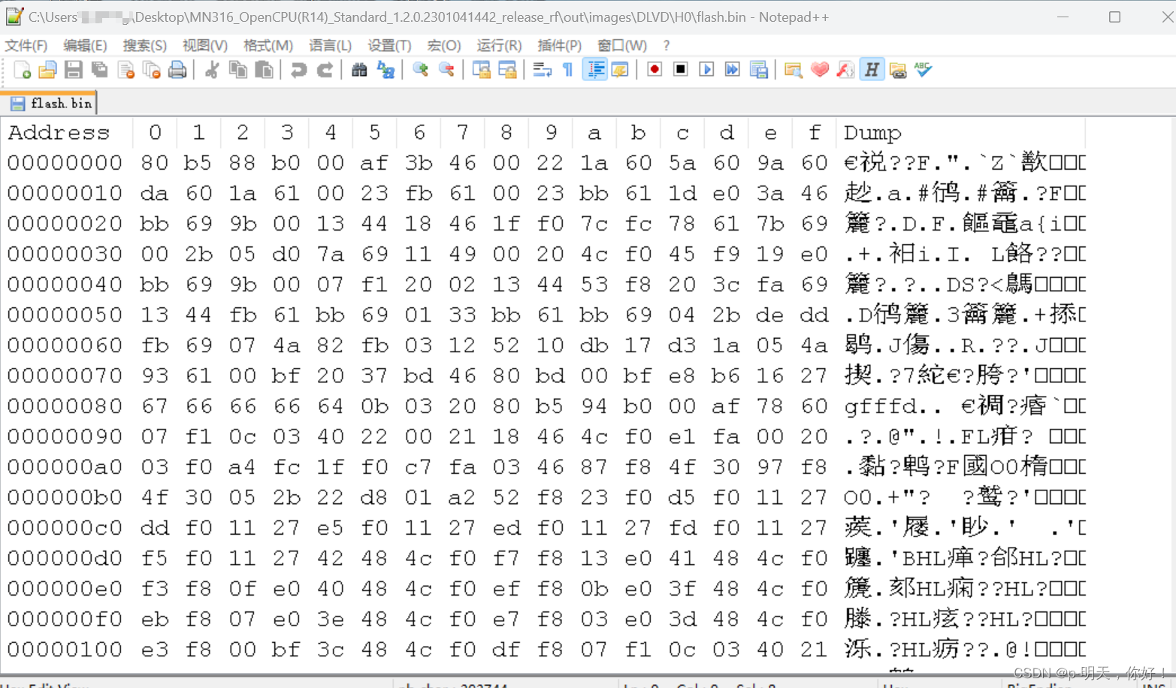The height and width of the screenshot is (688, 1176).
Task: Toggle word wrap
Action: [542, 69]
